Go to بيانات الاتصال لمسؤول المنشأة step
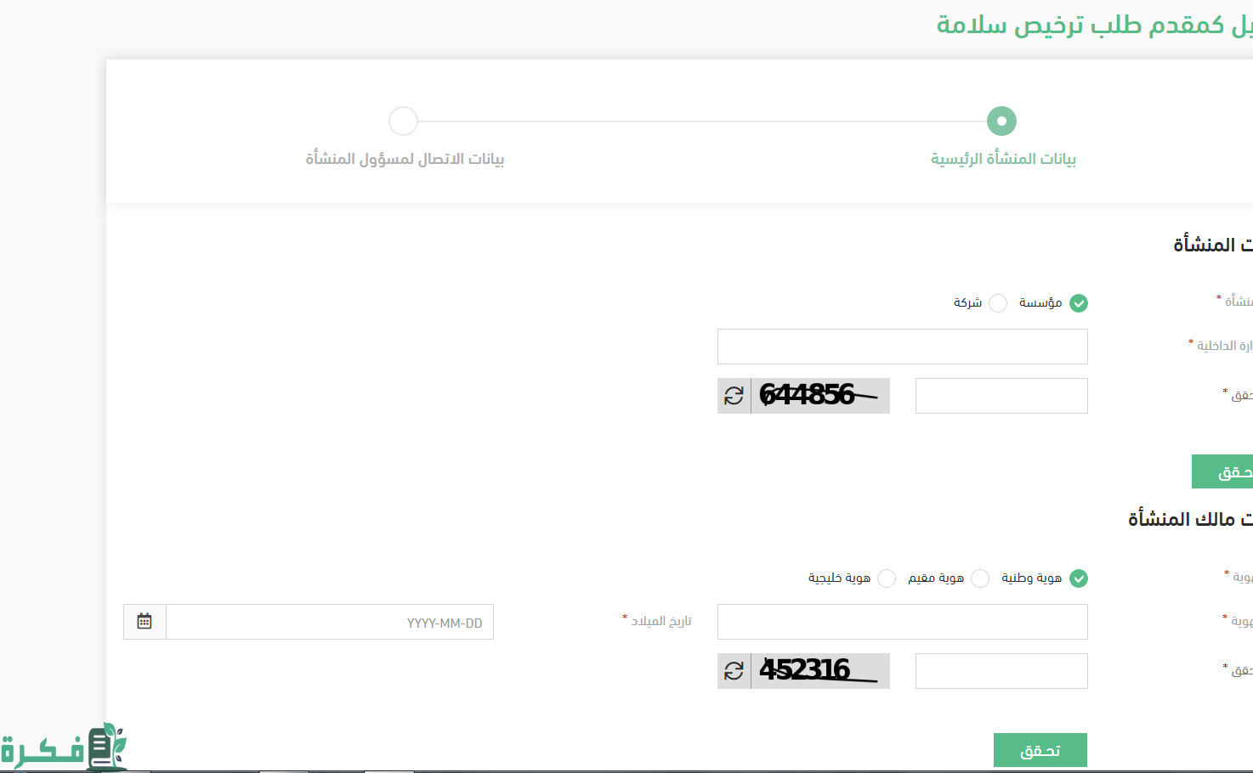 click(403, 121)
